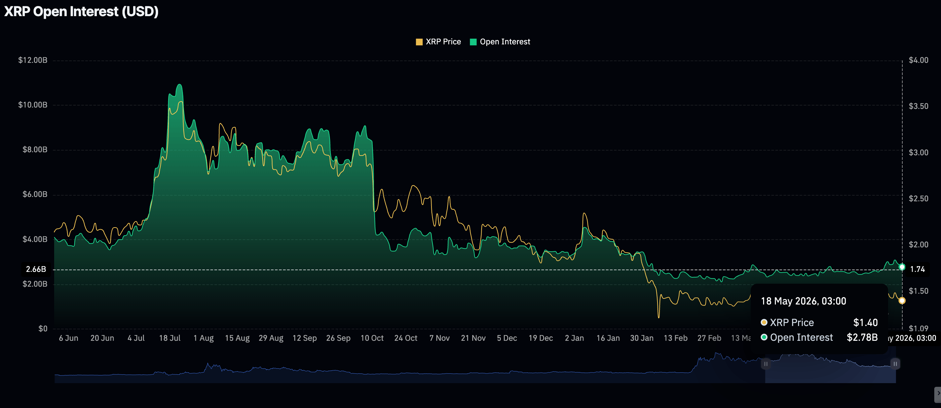Click the yellow XRP Price end-point marker

(x=902, y=301)
